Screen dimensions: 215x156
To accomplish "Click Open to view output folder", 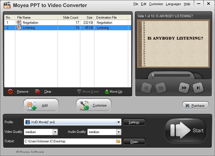I will click(134, 142).
